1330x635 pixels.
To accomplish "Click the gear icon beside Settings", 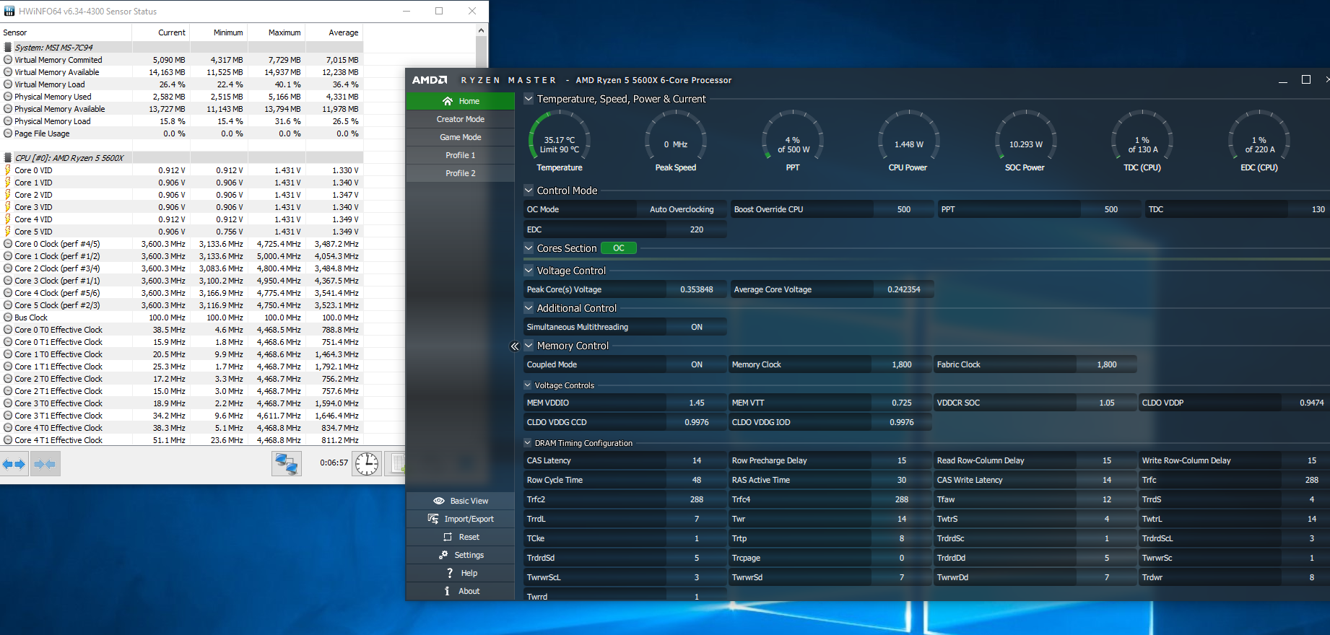I will [443, 555].
